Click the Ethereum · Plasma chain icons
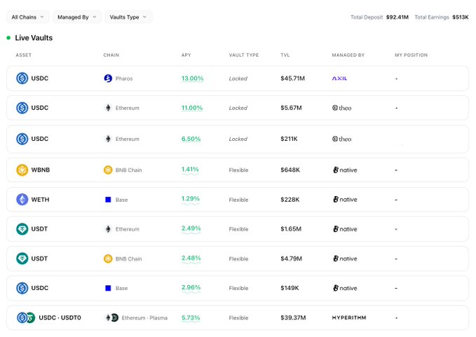476x337 pixels. tap(111, 317)
